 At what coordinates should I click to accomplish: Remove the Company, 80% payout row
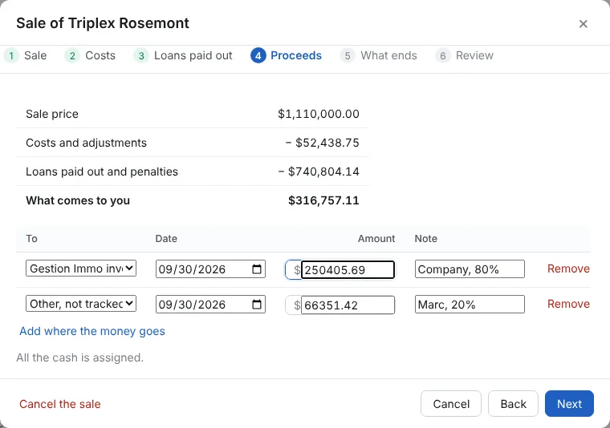point(568,269)
